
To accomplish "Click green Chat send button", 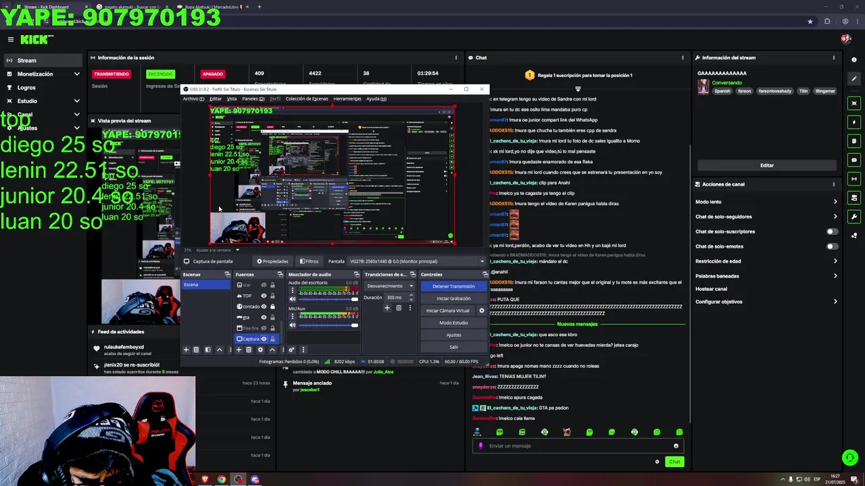I will coord(674,462).
